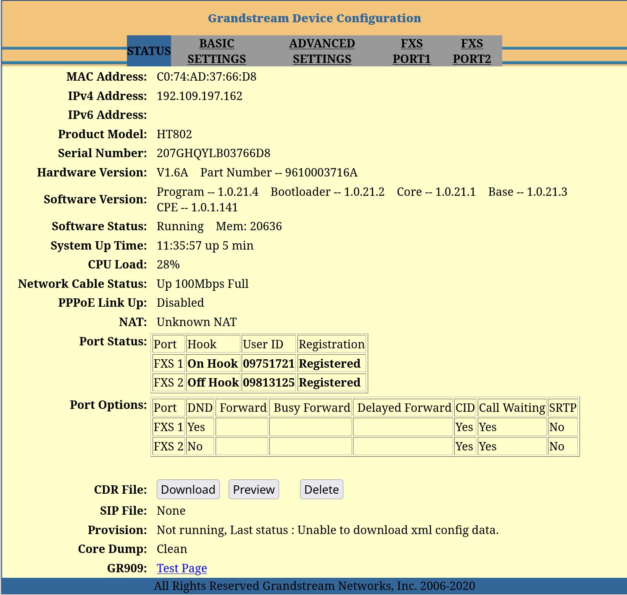Go to the FXS PORT1 tab
The image size is (627, 595).
(x=411, y=51)
